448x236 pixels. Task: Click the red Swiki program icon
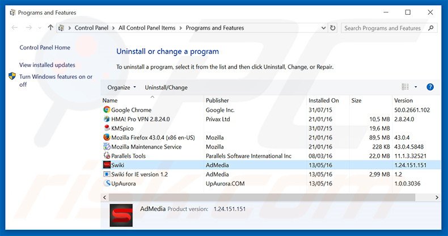(107, 165)
